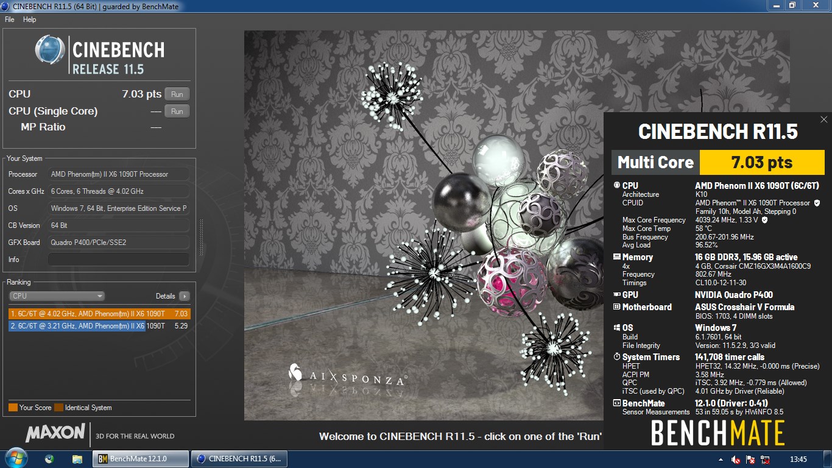Expand ranking Details arrow button

click(x=185, y=296)
